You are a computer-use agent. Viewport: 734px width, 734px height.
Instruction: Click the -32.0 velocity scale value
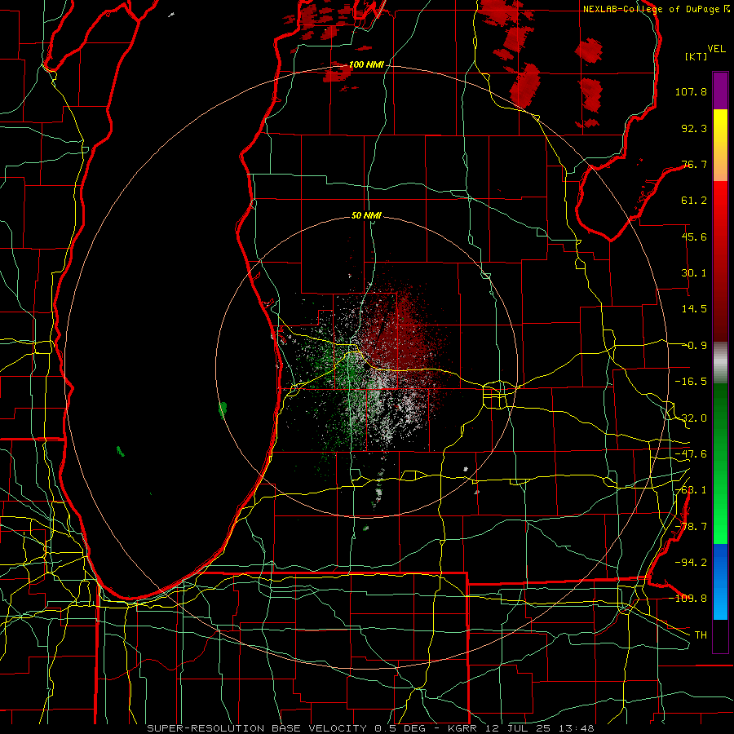coord(691,418)
